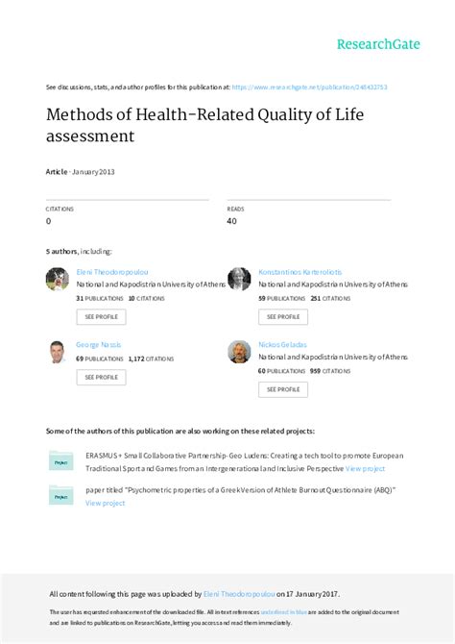Image resolution: width=455 pixels, height=644 pixels.
Task: Click See Profile under Nickos Geladas
Action: click(283, 389)
